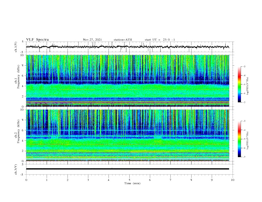Image resolution: width=262 pixels, height=202 pixels.
Task: Select the "start UT = 23:0 :1" label
Action: [160, 40]
